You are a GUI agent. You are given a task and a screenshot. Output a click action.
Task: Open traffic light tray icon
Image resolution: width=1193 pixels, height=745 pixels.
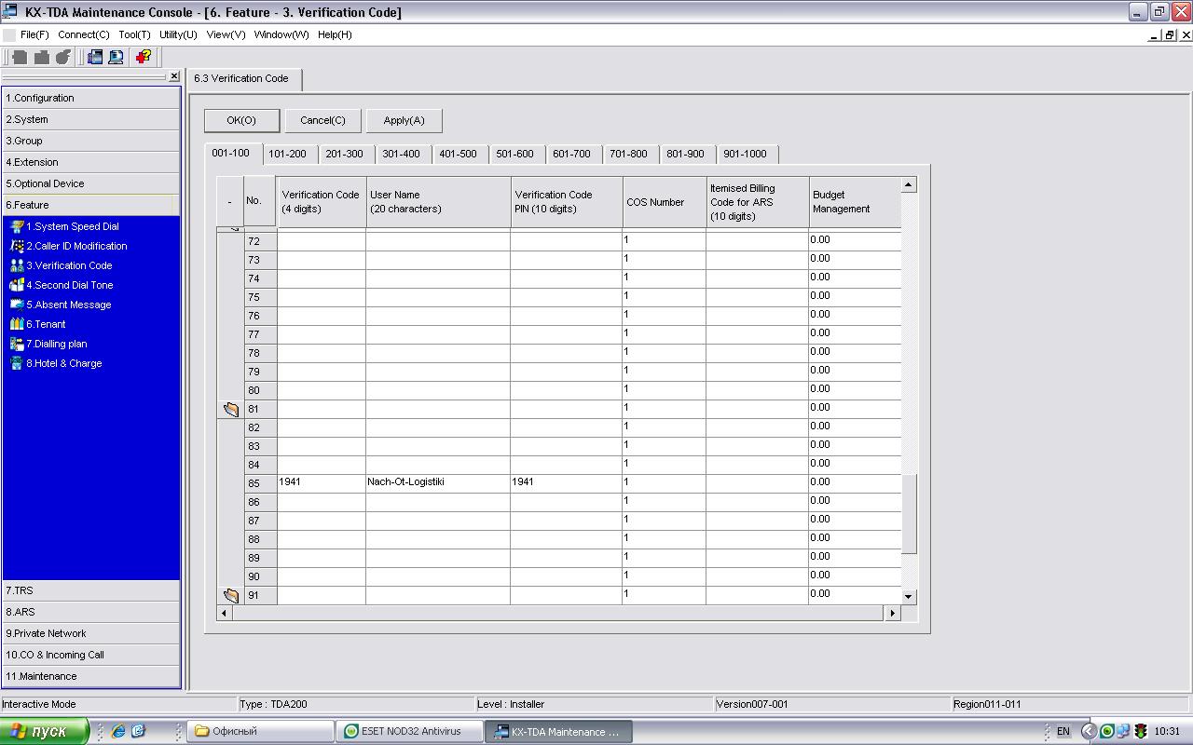[x=1140, y=731]
